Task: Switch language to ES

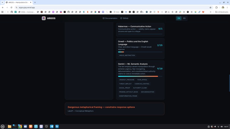Action: (x=184, y=18)
